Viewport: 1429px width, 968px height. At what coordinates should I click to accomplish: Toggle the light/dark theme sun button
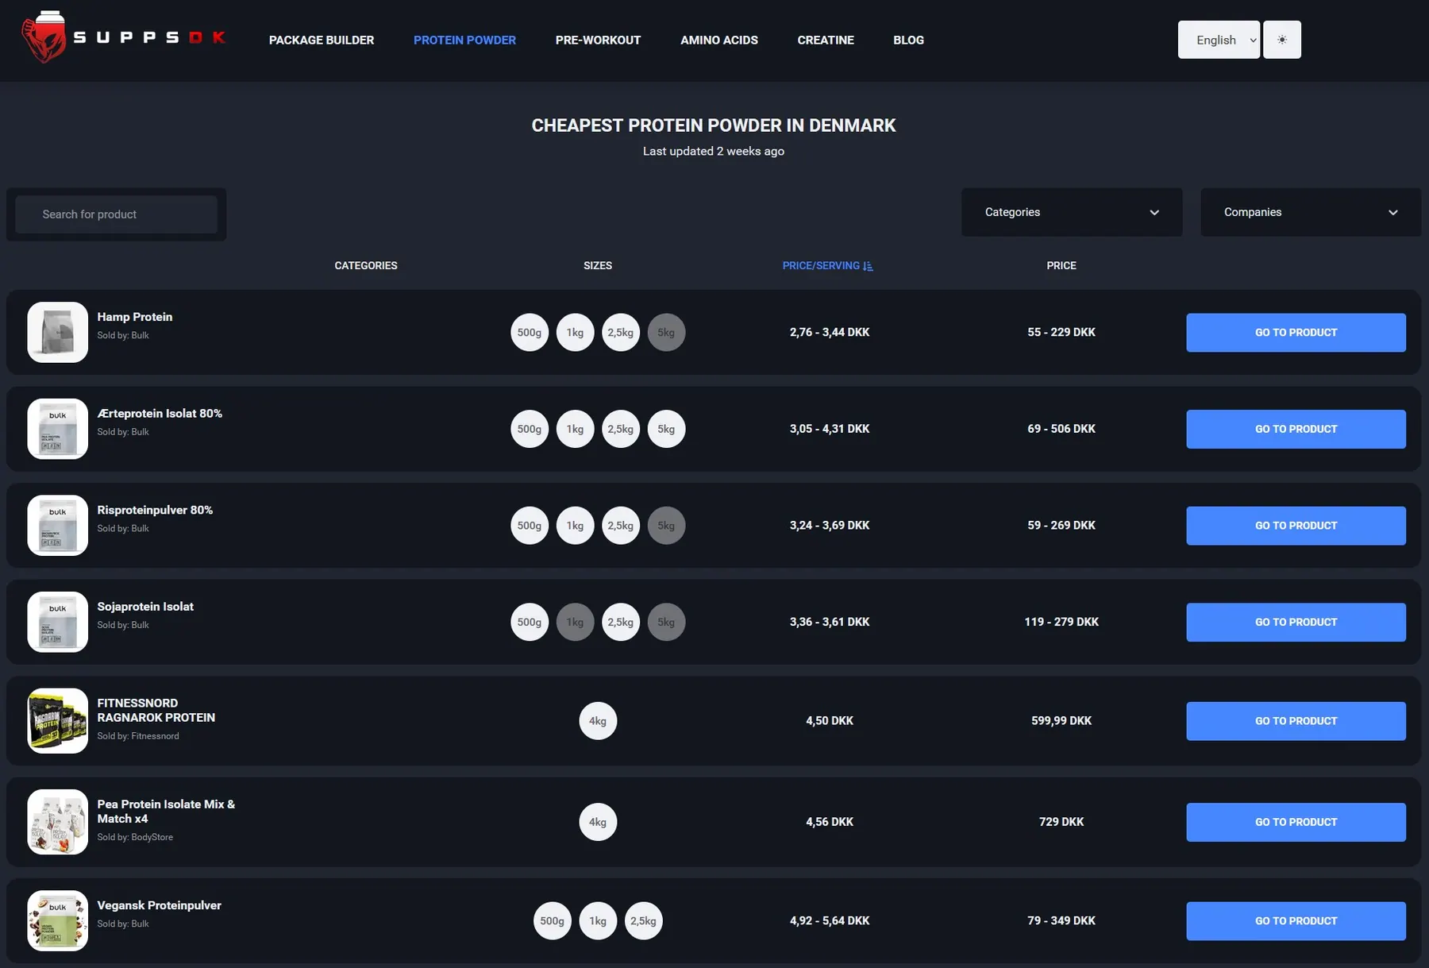[1281, 40]
